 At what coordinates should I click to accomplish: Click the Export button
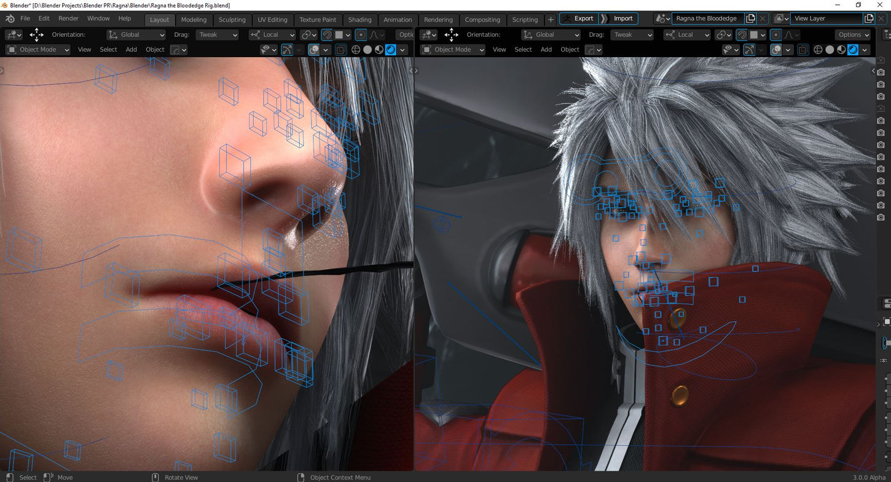pos(578,18)
